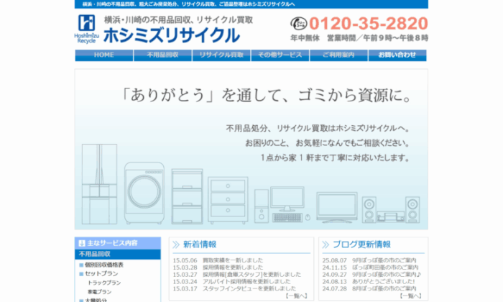This screenshot has width=503, height=302.
Task: Click the free-dial phone icon
Action: pyautogui.click(x=299, y=24)
